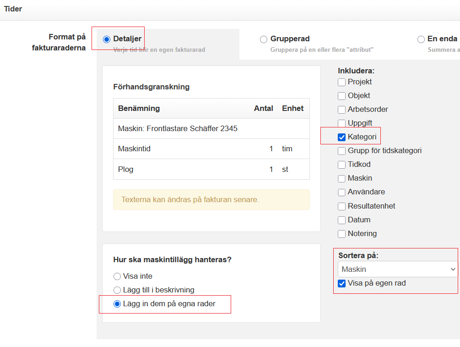Tick the Användare checkbox

[341, 192]
